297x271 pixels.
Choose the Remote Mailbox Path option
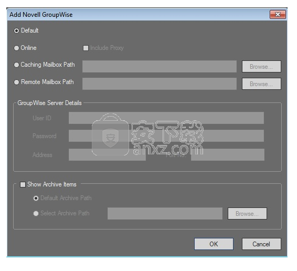16,82
